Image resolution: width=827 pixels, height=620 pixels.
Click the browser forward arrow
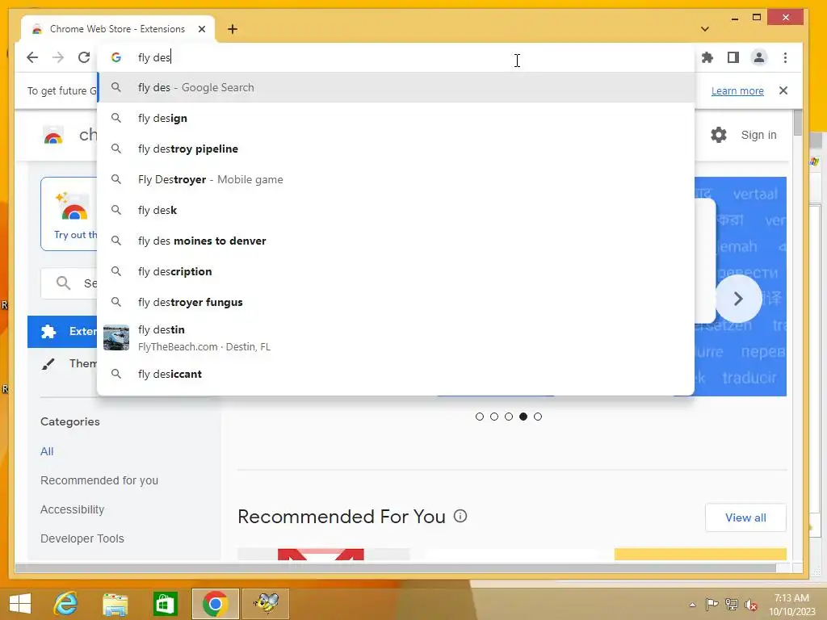(58, 57)
